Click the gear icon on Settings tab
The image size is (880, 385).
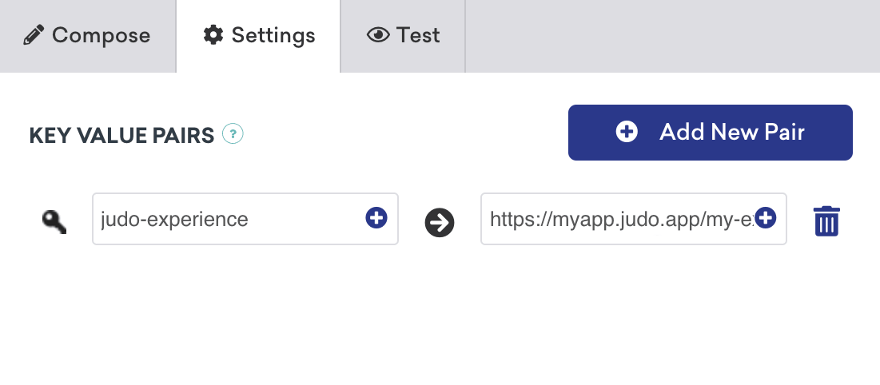(213, 36)
